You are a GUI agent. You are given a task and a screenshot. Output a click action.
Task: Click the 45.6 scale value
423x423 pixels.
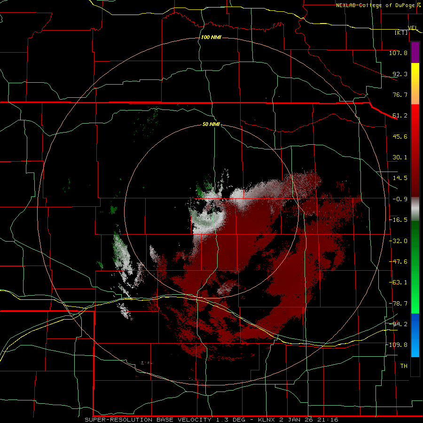pyautogui.click(x=400, y=136)
